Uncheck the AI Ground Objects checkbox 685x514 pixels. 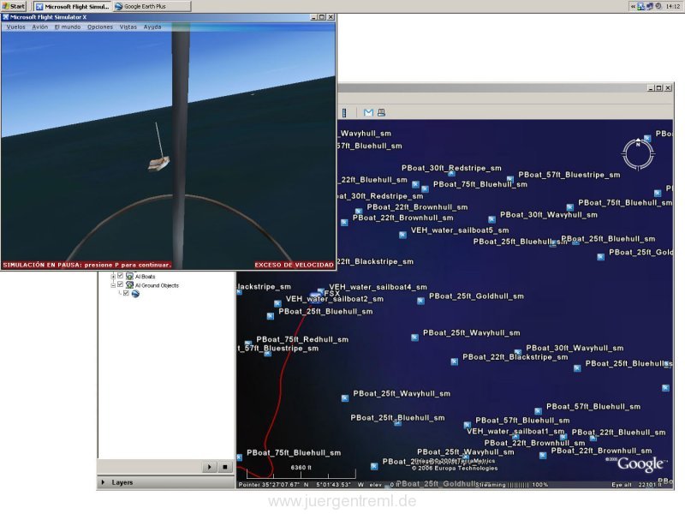120,284
